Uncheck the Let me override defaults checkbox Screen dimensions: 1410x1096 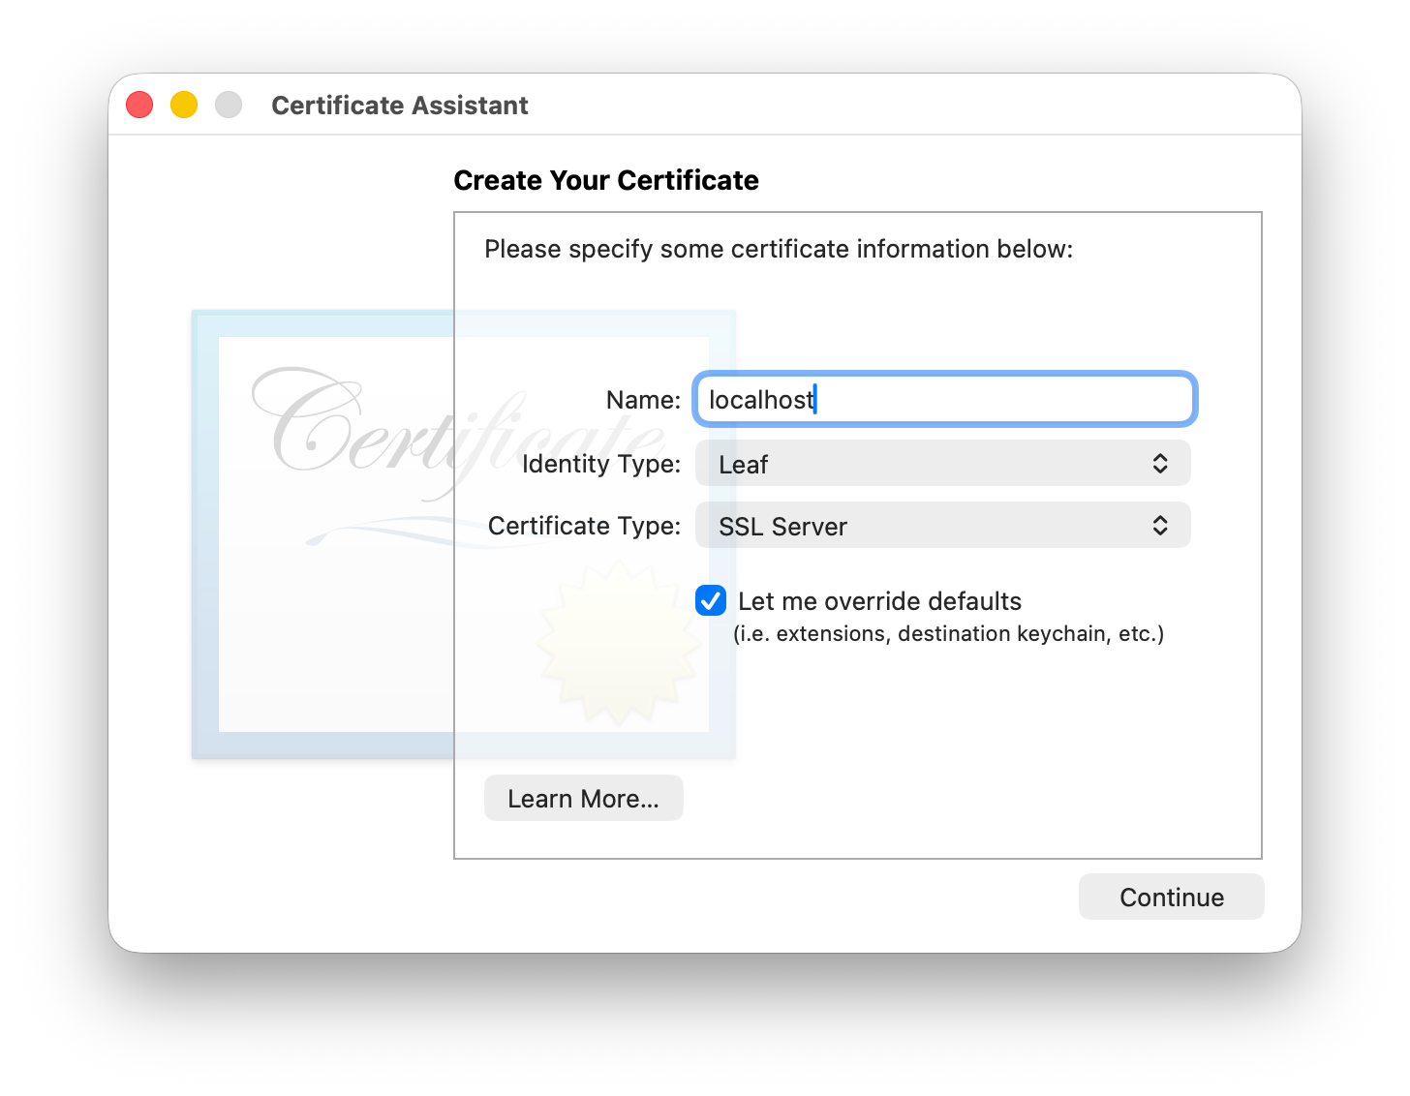pos(711,601)
